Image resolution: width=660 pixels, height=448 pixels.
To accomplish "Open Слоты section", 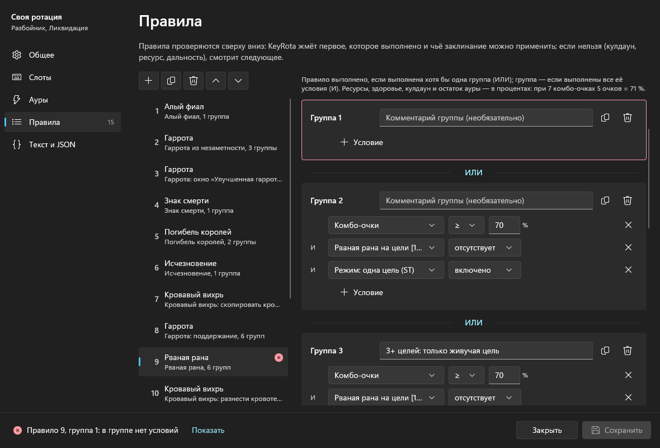I will coord(62,77).
